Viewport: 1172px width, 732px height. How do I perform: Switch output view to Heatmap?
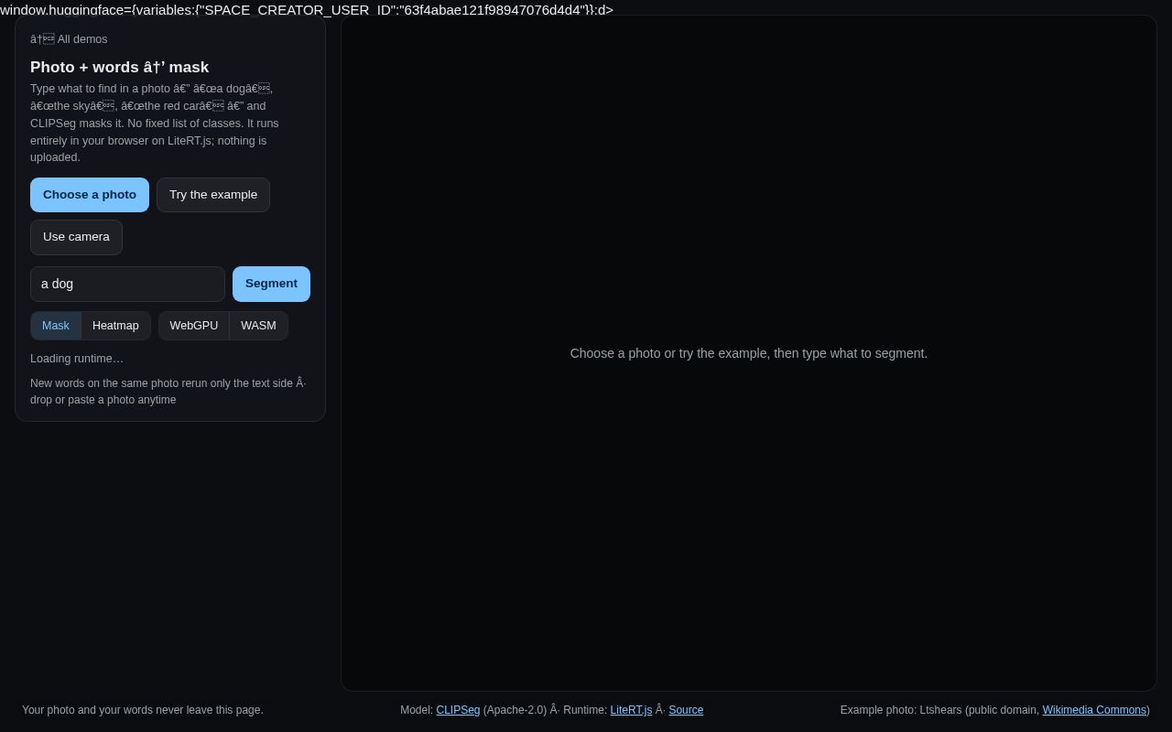pos(115,326)
